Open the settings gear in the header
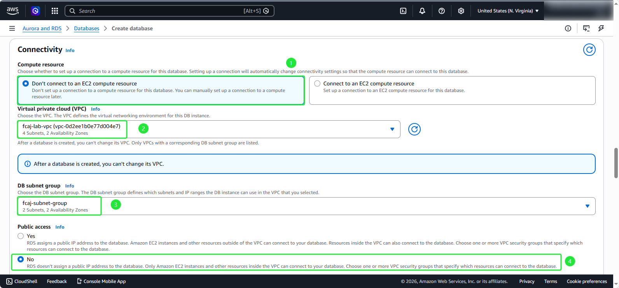Image resolution: width=619 pixels, height=288 pixels. [x=461, y=11]
